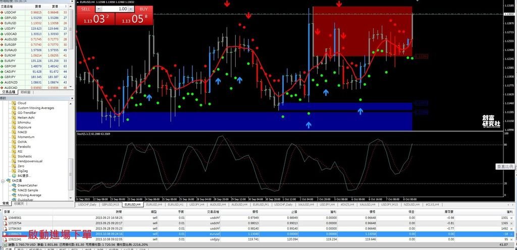Screen dimensions: 517x250
Task: Click the iExposure indicator icon
Action: point(14,128)
